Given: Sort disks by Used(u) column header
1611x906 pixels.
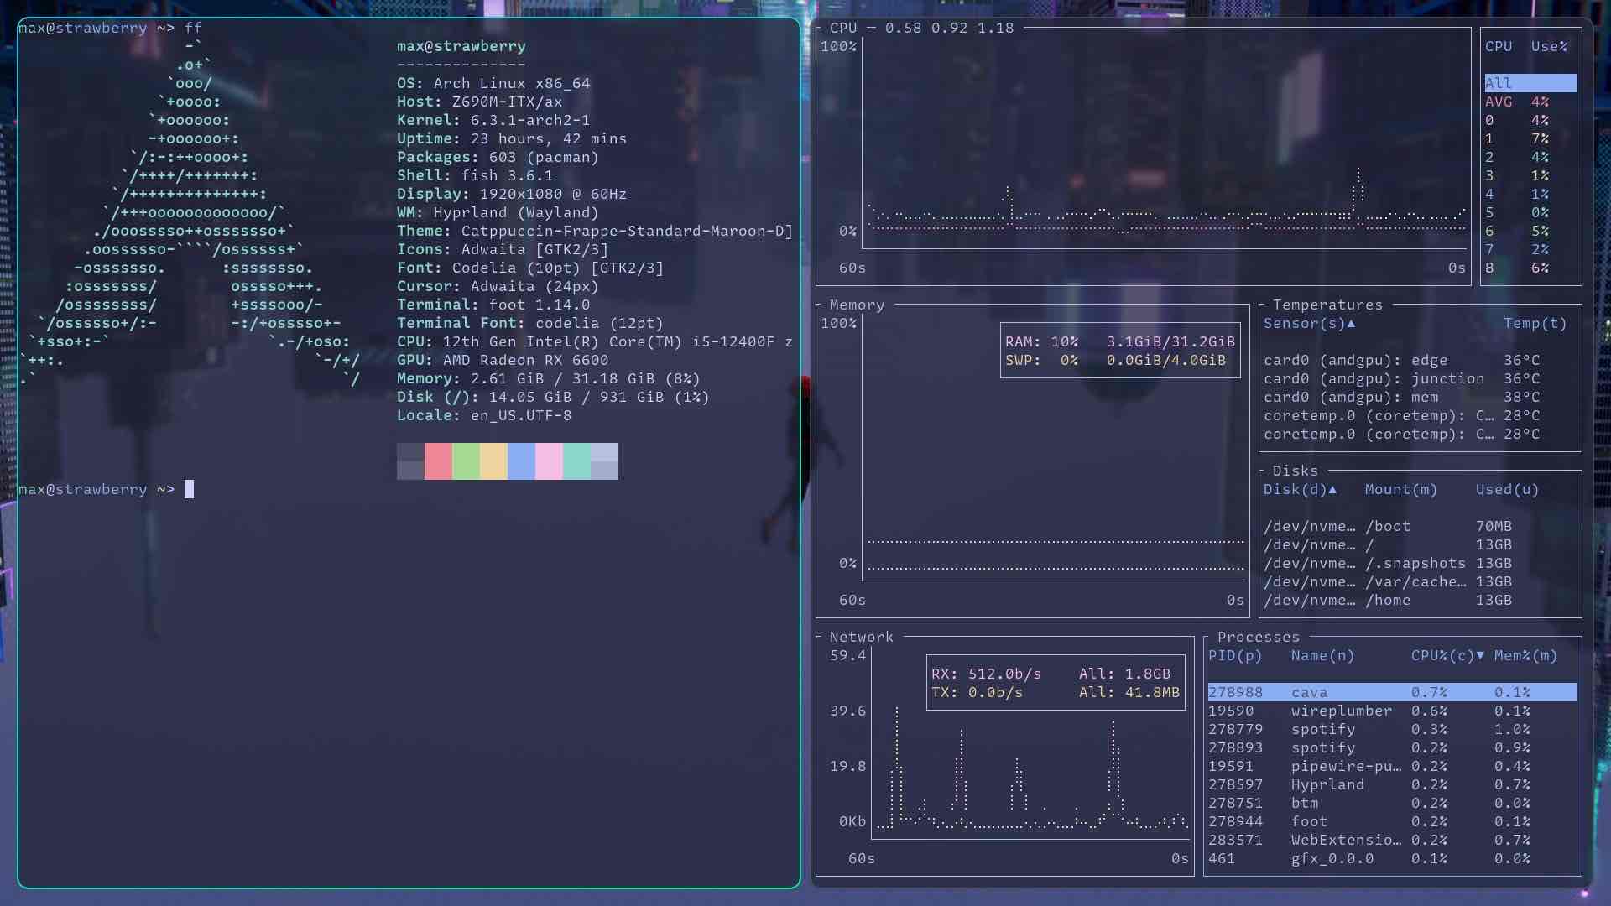Looking at the screenshot, I should (1507, 489).
